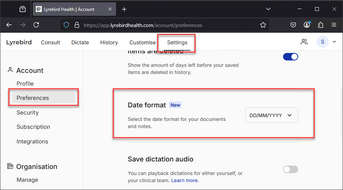Open Manage under Organisation
Viewport: 343px width, 190px height.
28,180
